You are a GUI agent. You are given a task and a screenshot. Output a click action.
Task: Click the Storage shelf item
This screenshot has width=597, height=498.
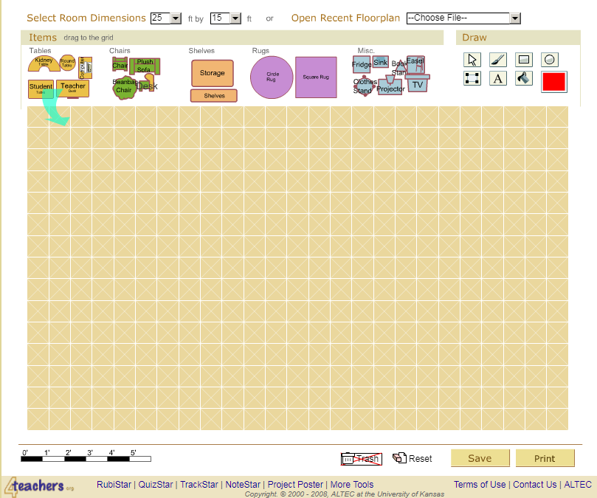pyautogui.click(x=213, y=73)
